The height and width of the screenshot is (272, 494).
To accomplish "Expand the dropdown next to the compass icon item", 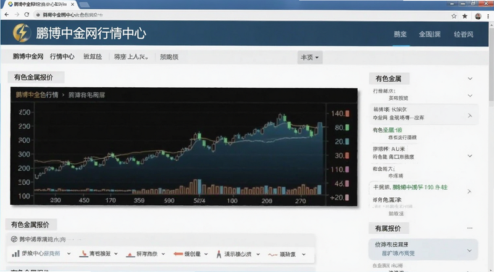I will click(x=258, y=254).
